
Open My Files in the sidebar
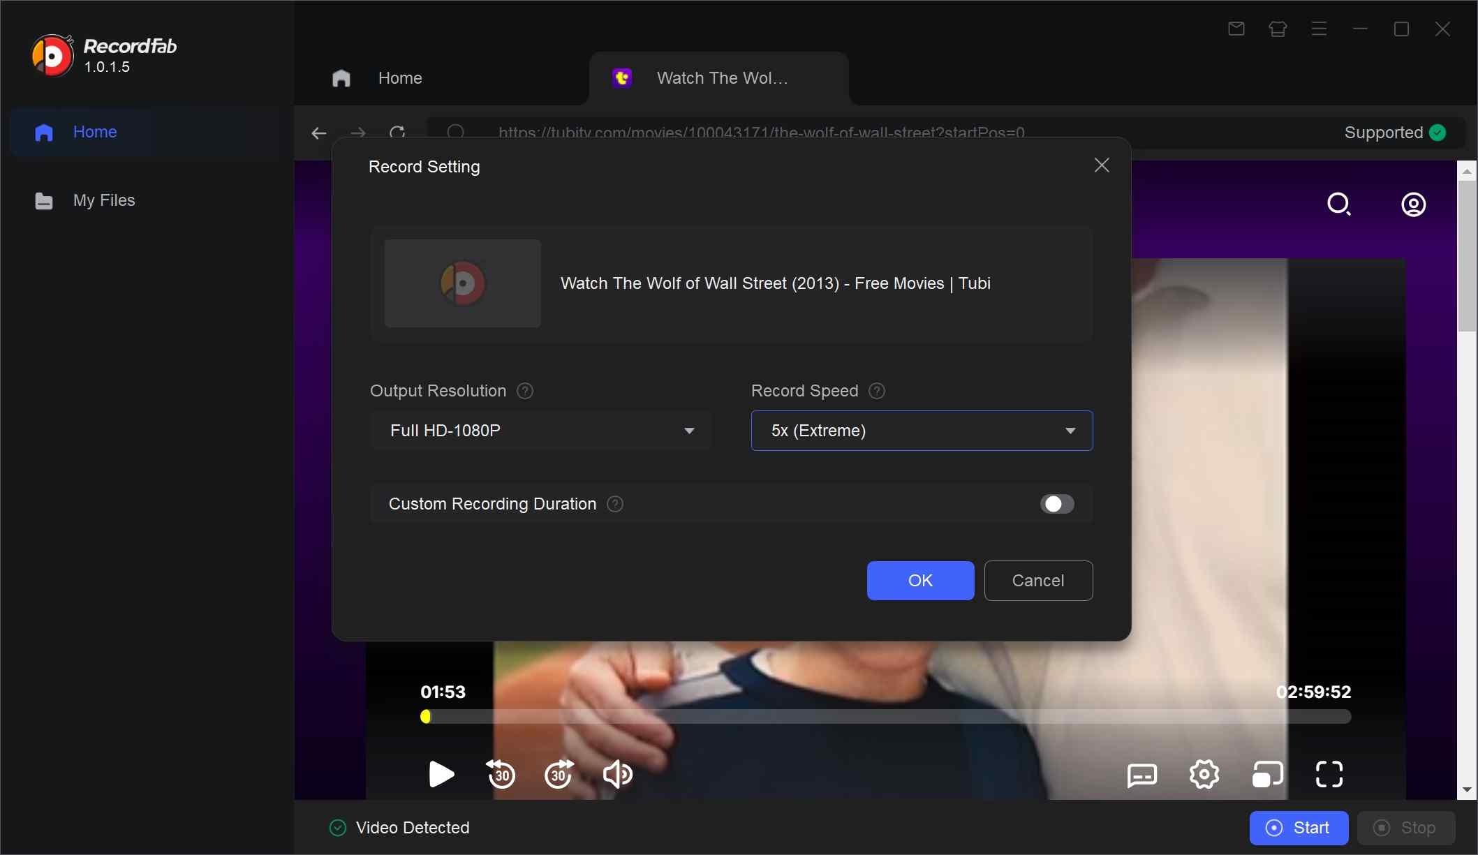pyautogui.click(x=103, y=200)
